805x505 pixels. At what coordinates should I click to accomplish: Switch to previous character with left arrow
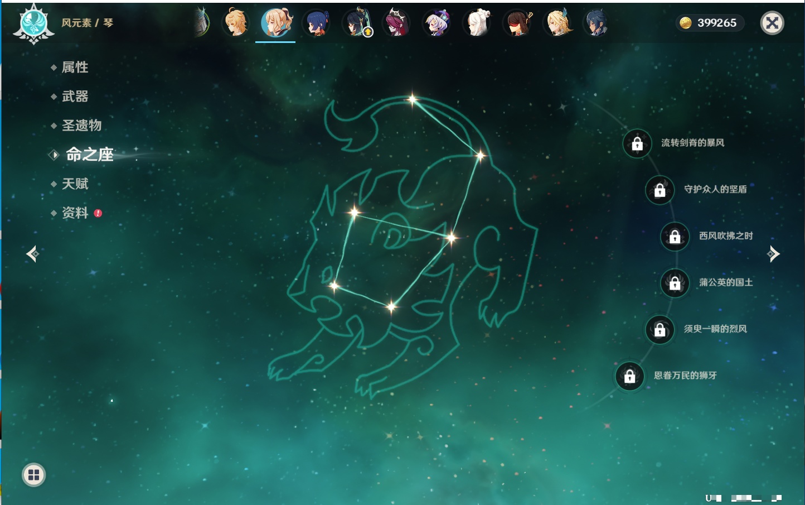[x=32, y=254]
